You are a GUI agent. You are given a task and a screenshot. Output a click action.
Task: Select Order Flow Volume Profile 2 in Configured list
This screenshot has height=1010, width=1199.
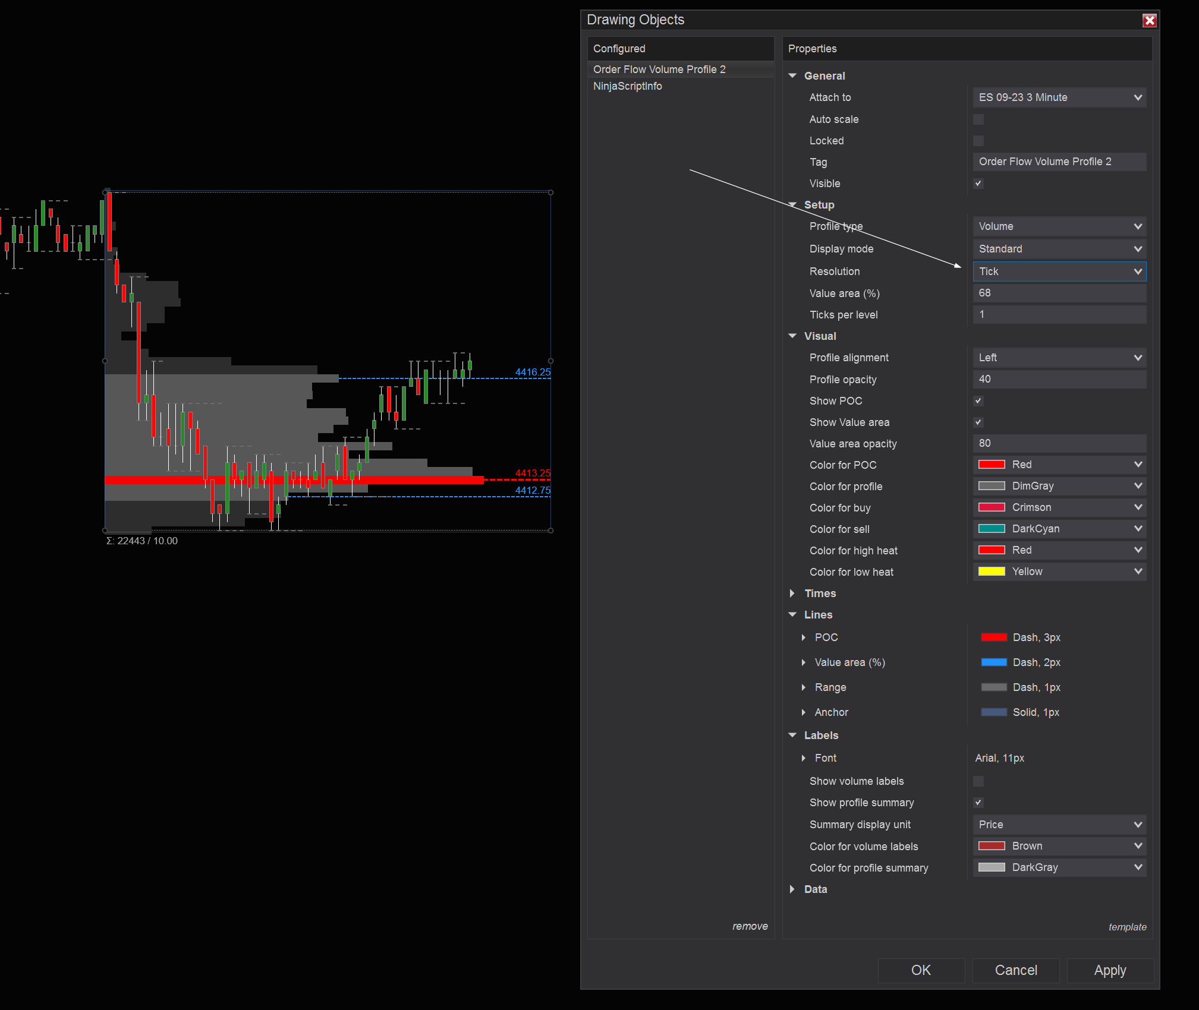(681, 70)
